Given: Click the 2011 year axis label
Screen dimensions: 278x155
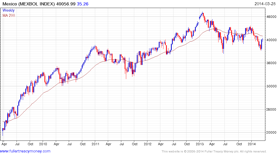Looking at the screenshot, I should pyautogui.click(x=95, y=144).
